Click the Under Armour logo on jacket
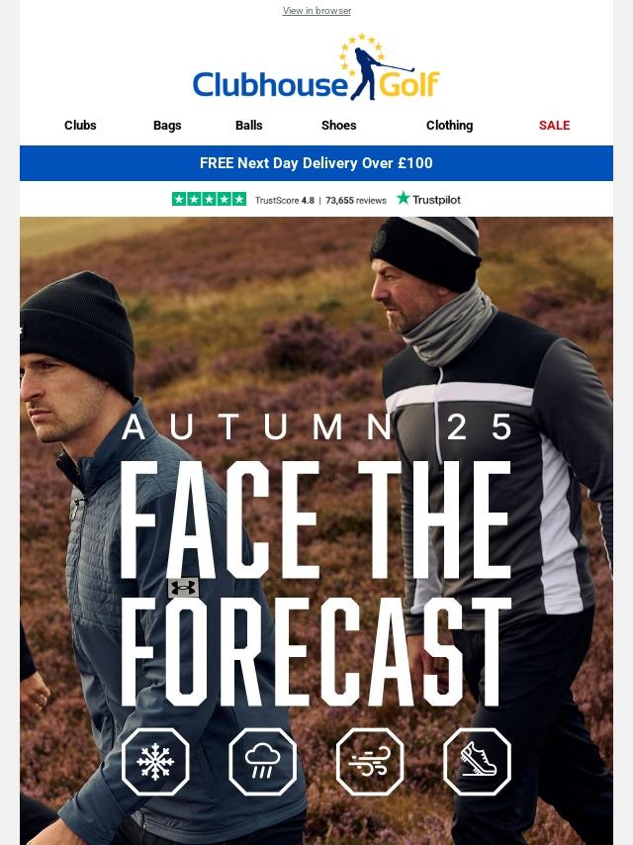This screenshot has height=845, width=633. (x=183, y=588)
